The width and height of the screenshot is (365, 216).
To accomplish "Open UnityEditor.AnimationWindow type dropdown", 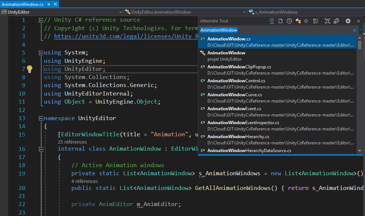I will [x=185, y=12].
